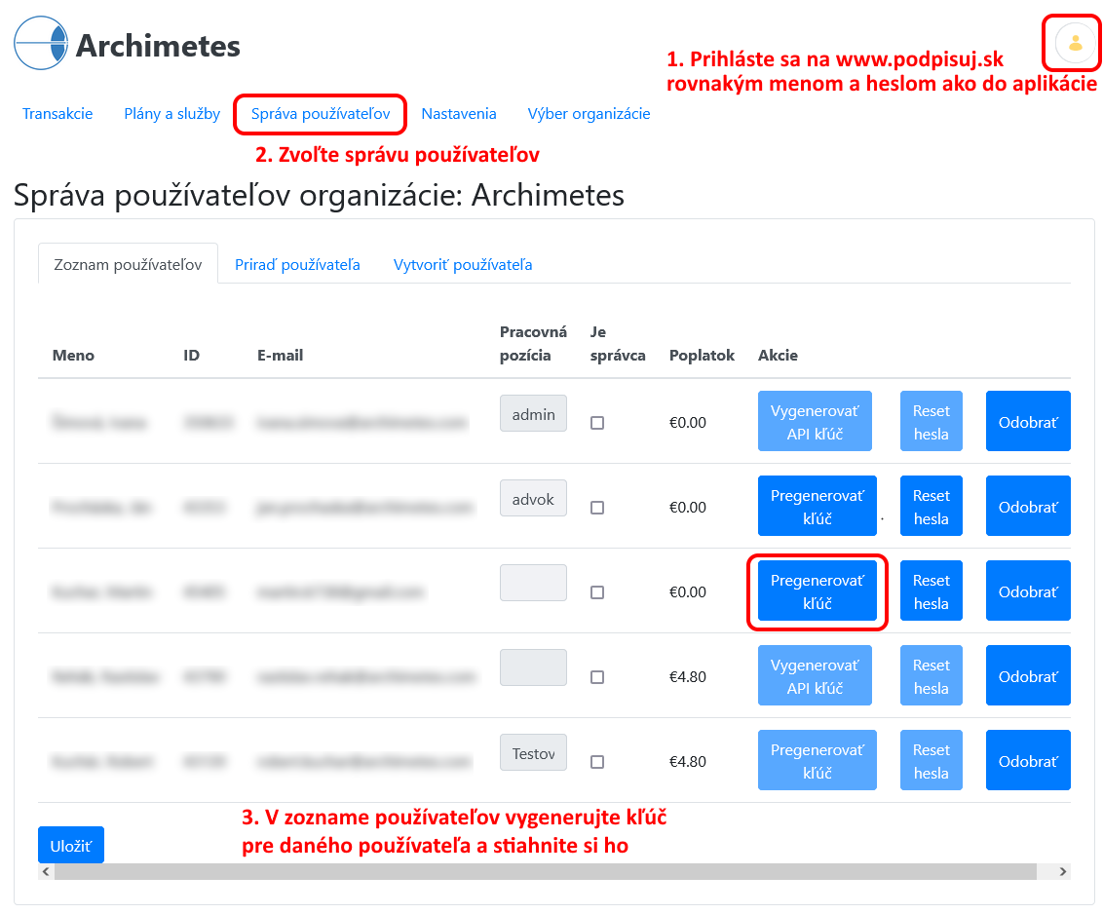Switch to the Priraď používateľa tab
Image resolution: width=1103 pixels, height=914 pixels.
(x=297, y=265)
